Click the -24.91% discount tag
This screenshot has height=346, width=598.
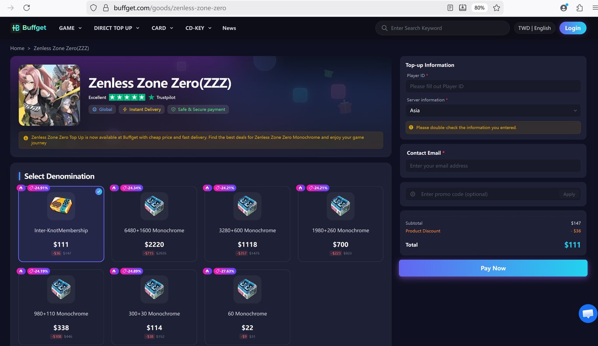click(x=39, y=188)
